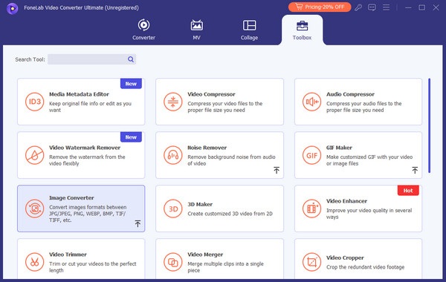Screen dimensions: 446x282
Task: Open the Video Compressor title text
Action: 211,94
